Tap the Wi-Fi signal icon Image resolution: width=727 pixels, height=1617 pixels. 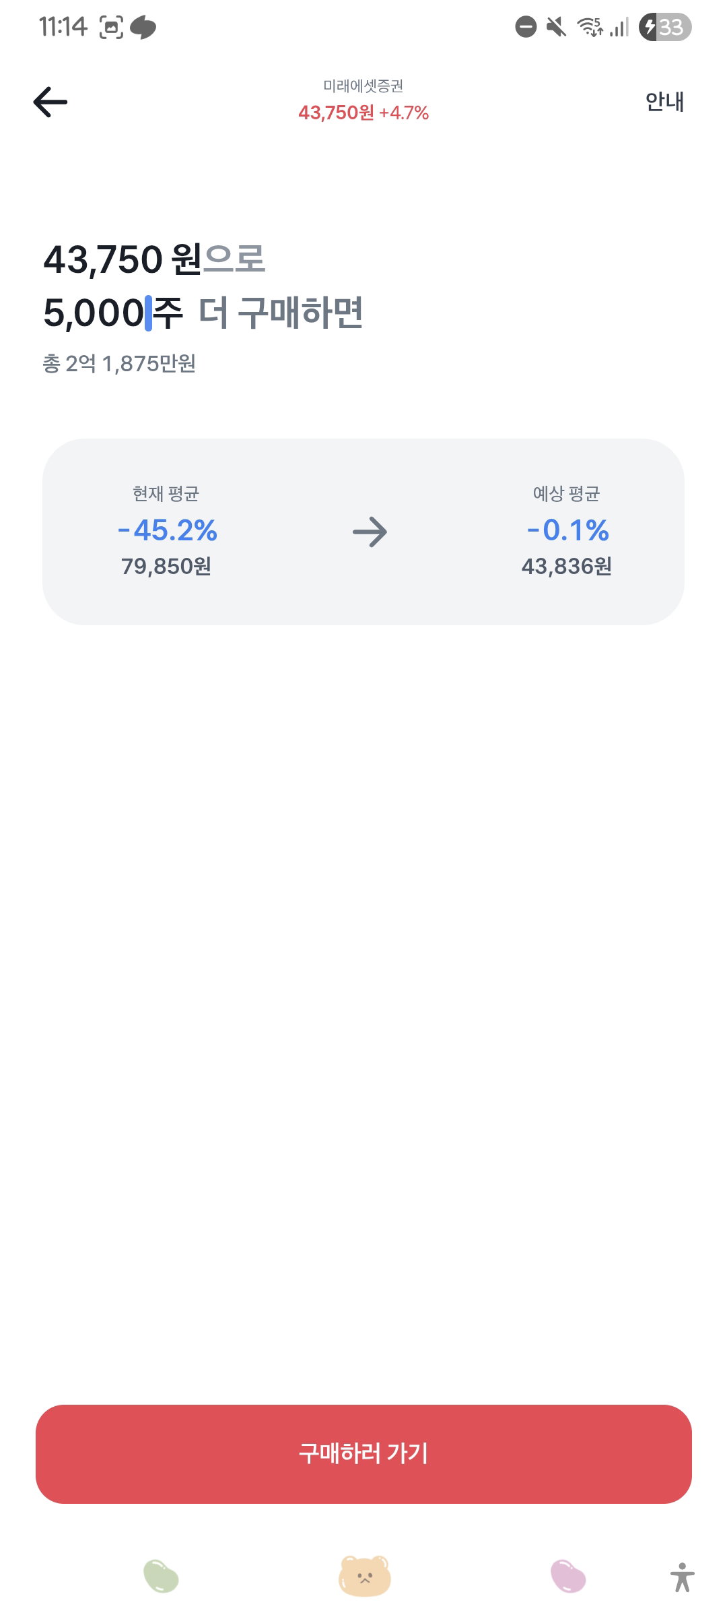click(x=590, y=27)
